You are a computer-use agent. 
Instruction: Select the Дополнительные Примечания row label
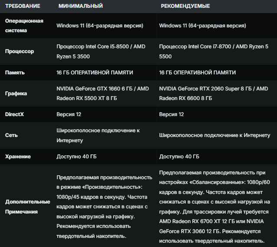tap(27, 207)
